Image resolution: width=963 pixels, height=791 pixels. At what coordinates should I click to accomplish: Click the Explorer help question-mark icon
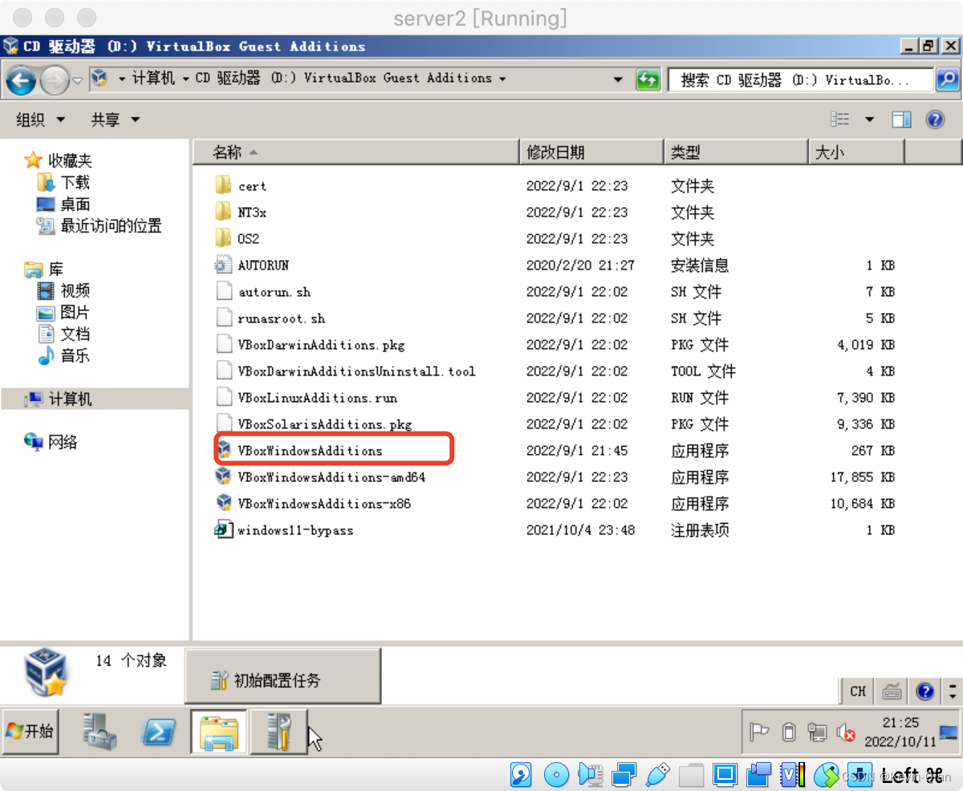[936, 119]
